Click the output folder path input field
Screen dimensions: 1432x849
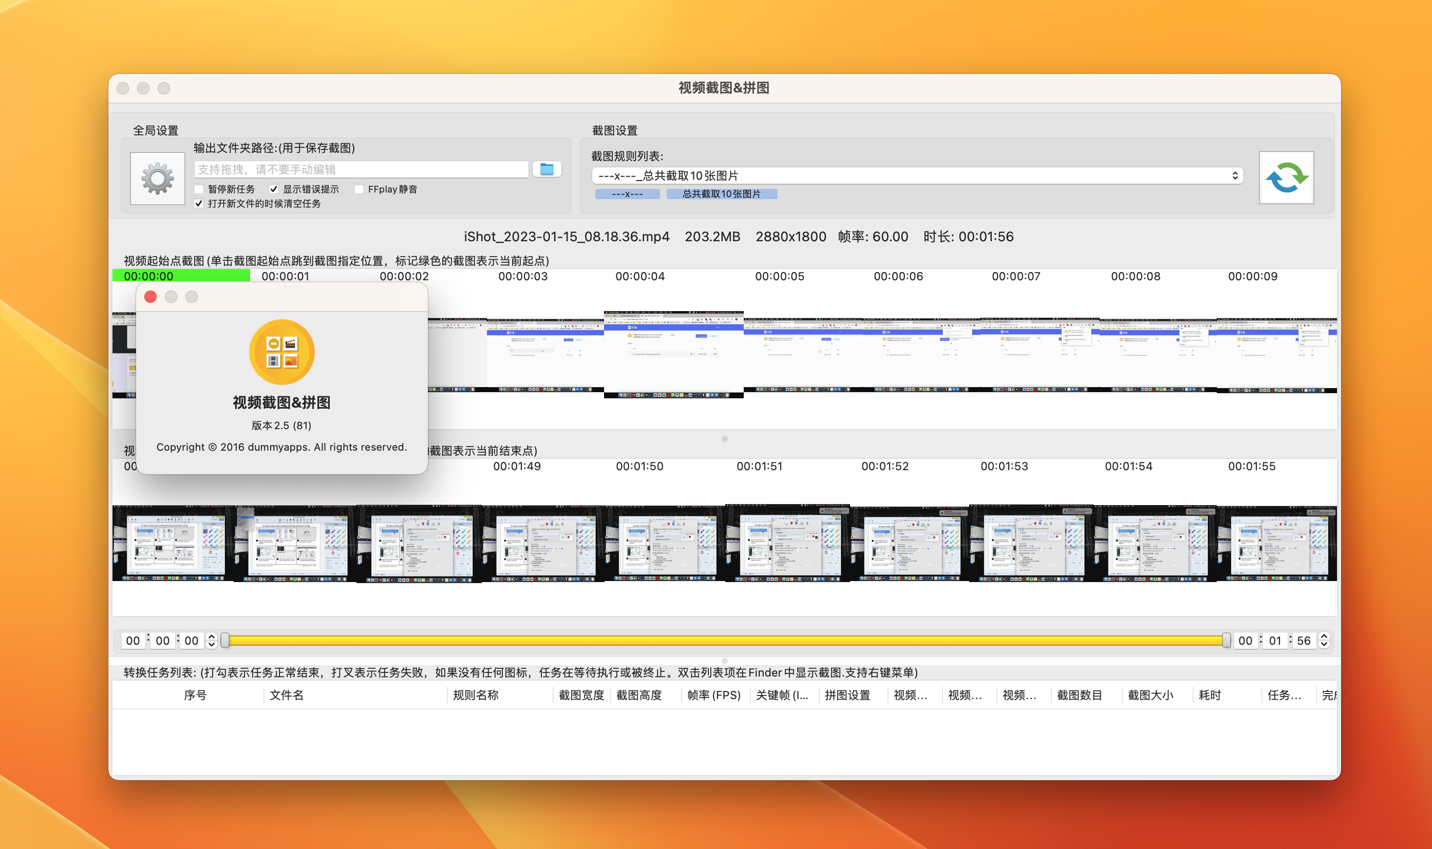click(x=361, y=169)
